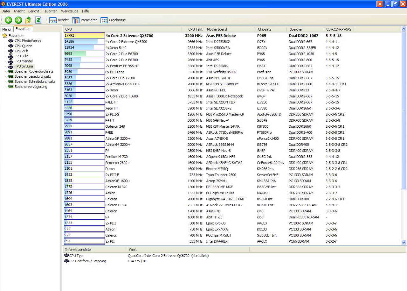This screenshot has height=291, width=407.
Task: Select the Opteron 248 row
Action: point(232,126)
